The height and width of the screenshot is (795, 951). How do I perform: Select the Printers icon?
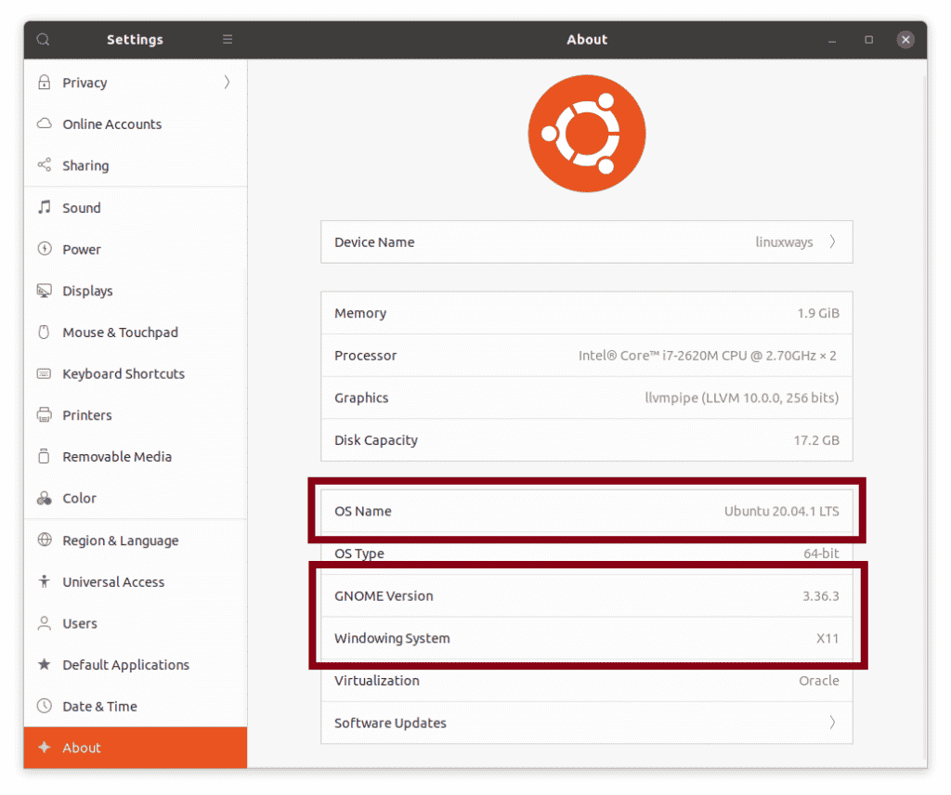pos(45,415)
